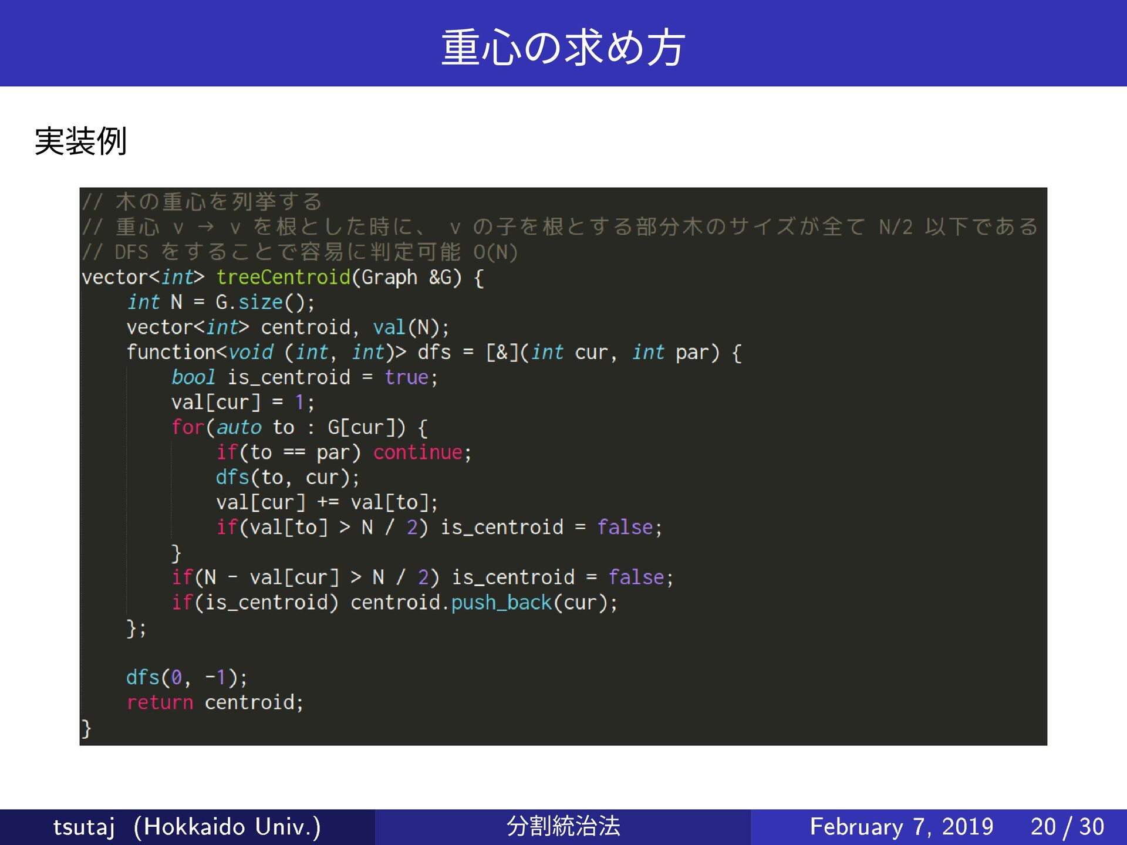
Task: Click the first comment line 木の重心を列挙する
Action: coord(218,202)
